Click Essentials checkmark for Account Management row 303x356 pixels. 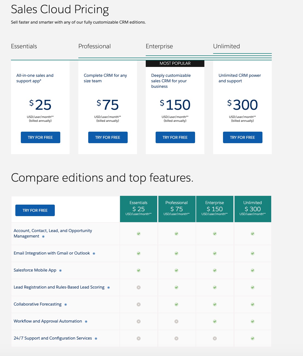139,234
